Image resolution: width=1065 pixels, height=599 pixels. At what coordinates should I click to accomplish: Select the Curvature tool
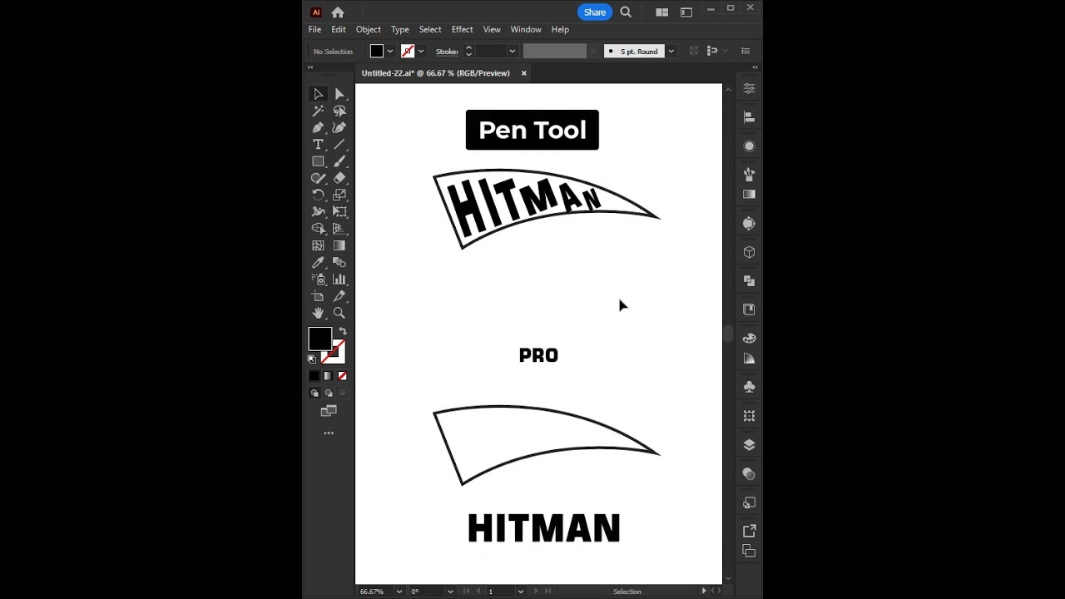[339, 128]
